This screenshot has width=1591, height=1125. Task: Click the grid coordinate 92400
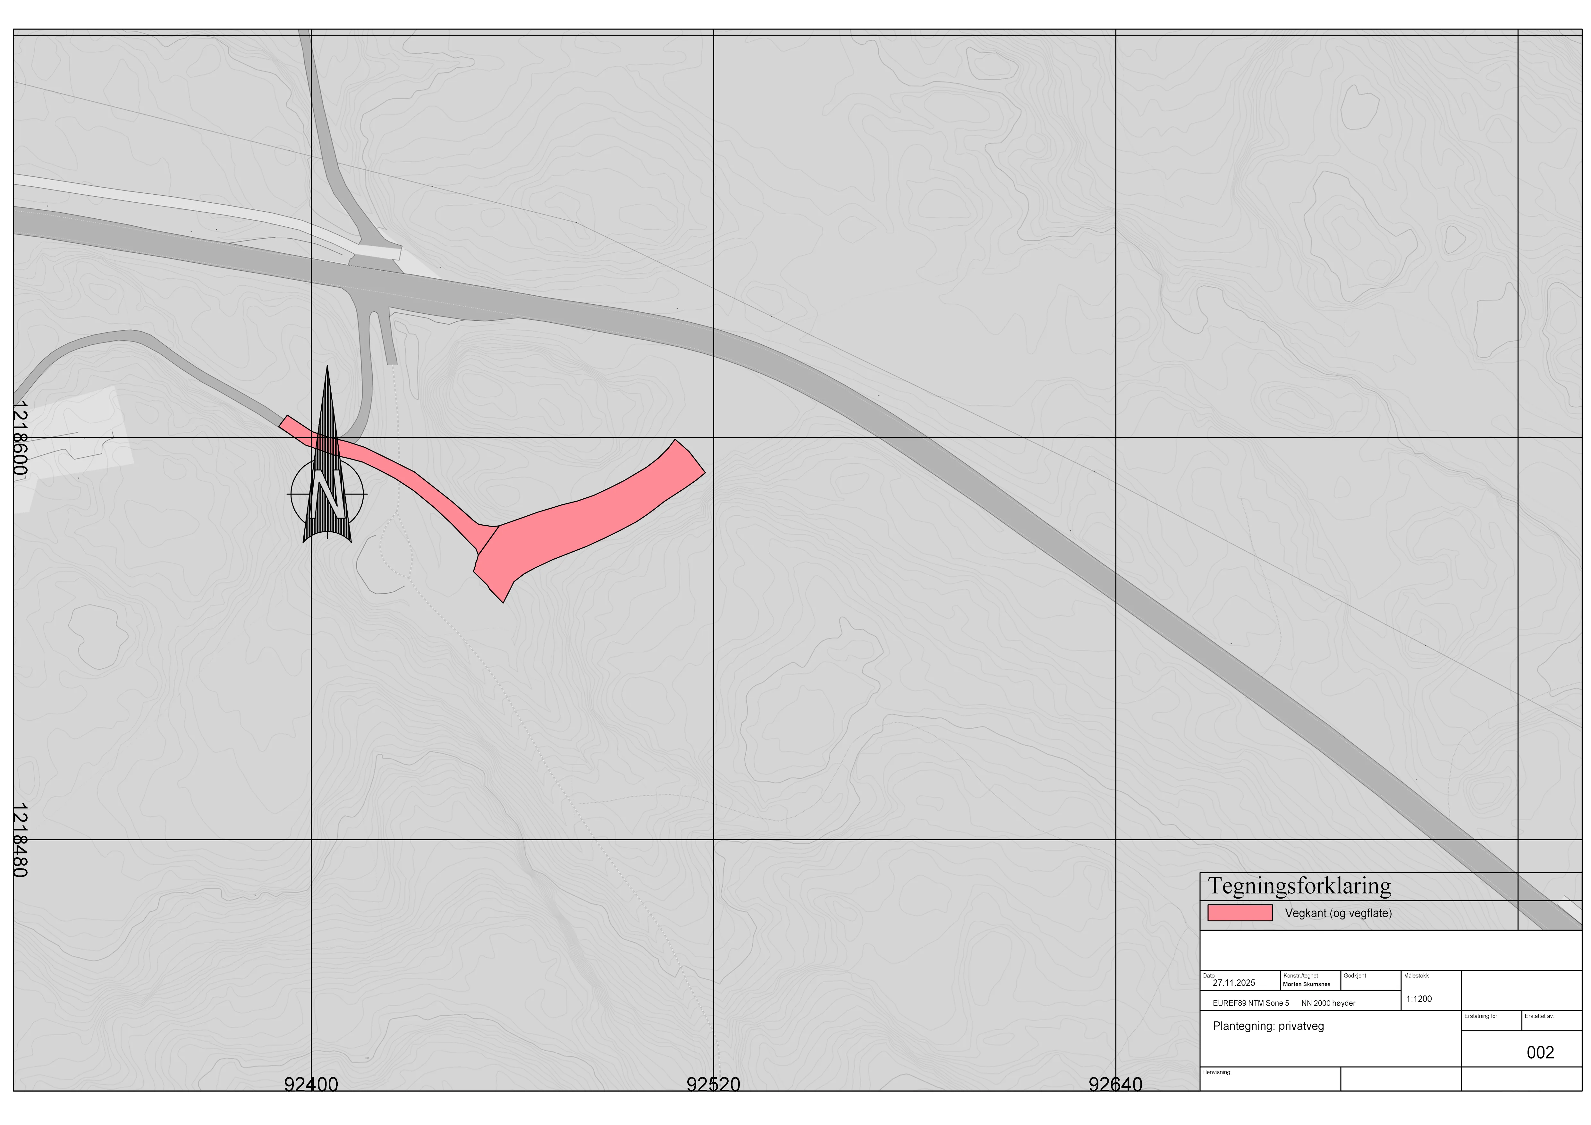point(311,1085)
